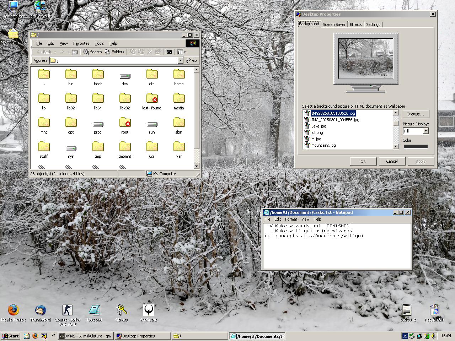Expand the Address bar dropdown
455x341 pixels.
pos(180,60)
